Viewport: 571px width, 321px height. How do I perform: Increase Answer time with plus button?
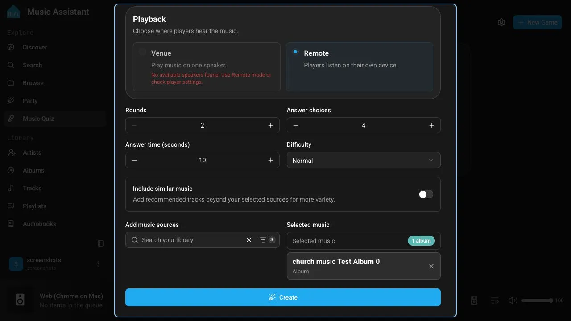(271, 160)
